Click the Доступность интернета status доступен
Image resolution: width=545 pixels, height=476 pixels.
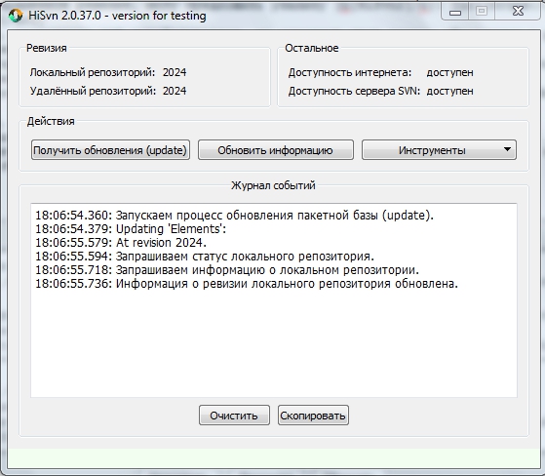point(449,72)
